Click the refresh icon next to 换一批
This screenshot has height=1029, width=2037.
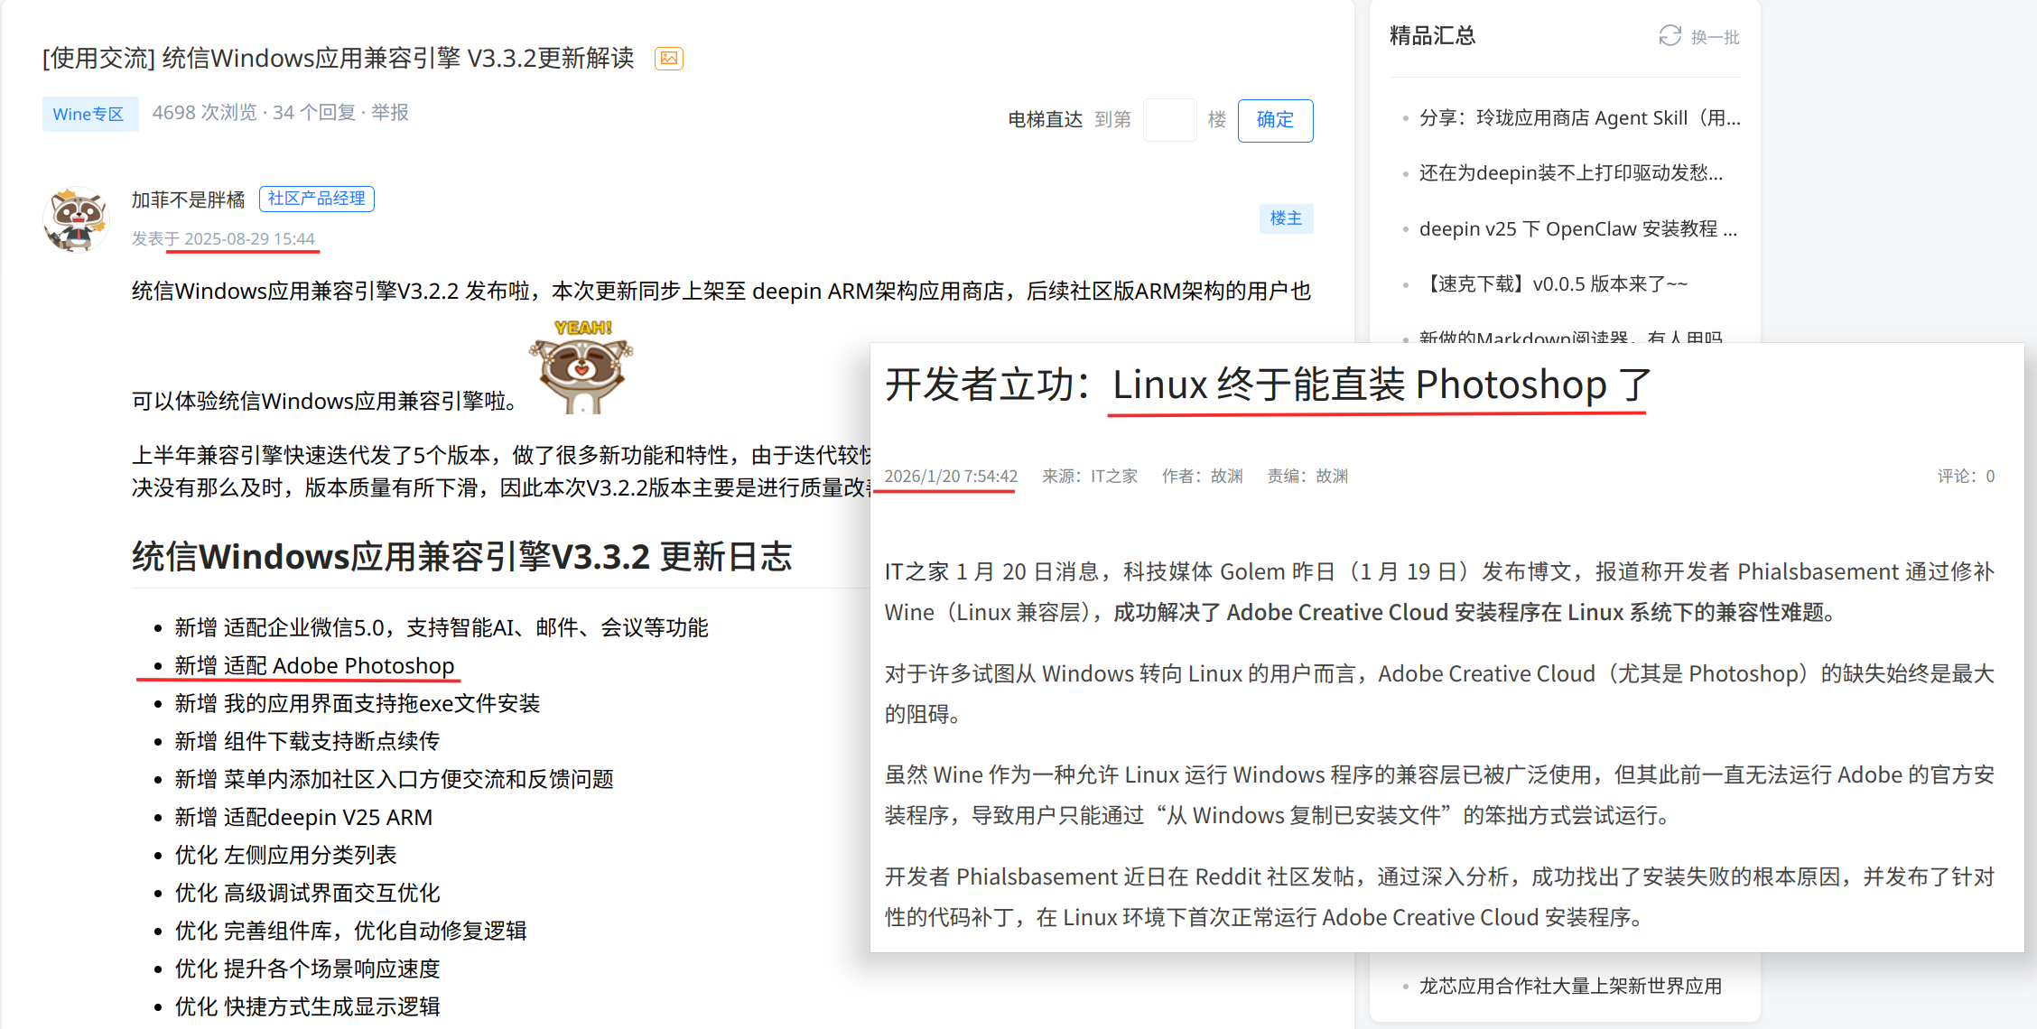[x=1670, y=36]
